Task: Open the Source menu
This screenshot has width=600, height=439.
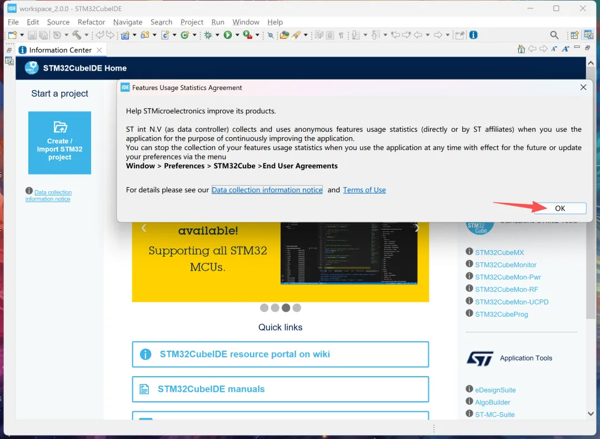Action: (58, 22)
